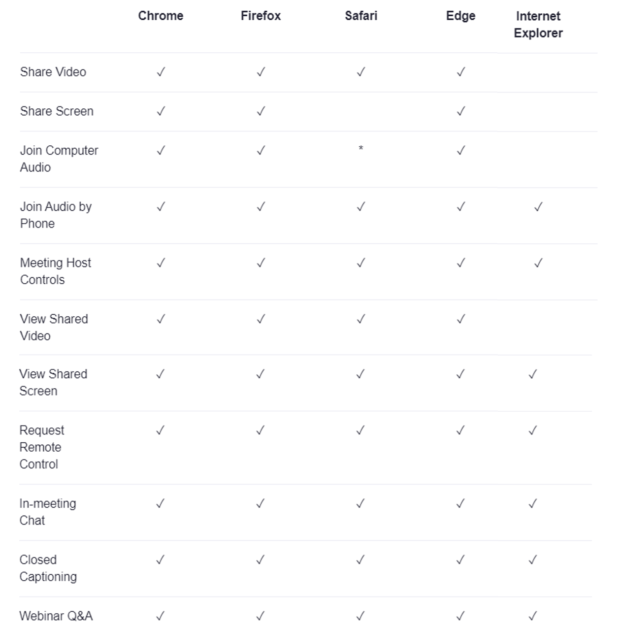This screenshot has height=626, width=622.
Task: Click Safari checkmark in Webinar Q&A row
Action: [360, 616]
